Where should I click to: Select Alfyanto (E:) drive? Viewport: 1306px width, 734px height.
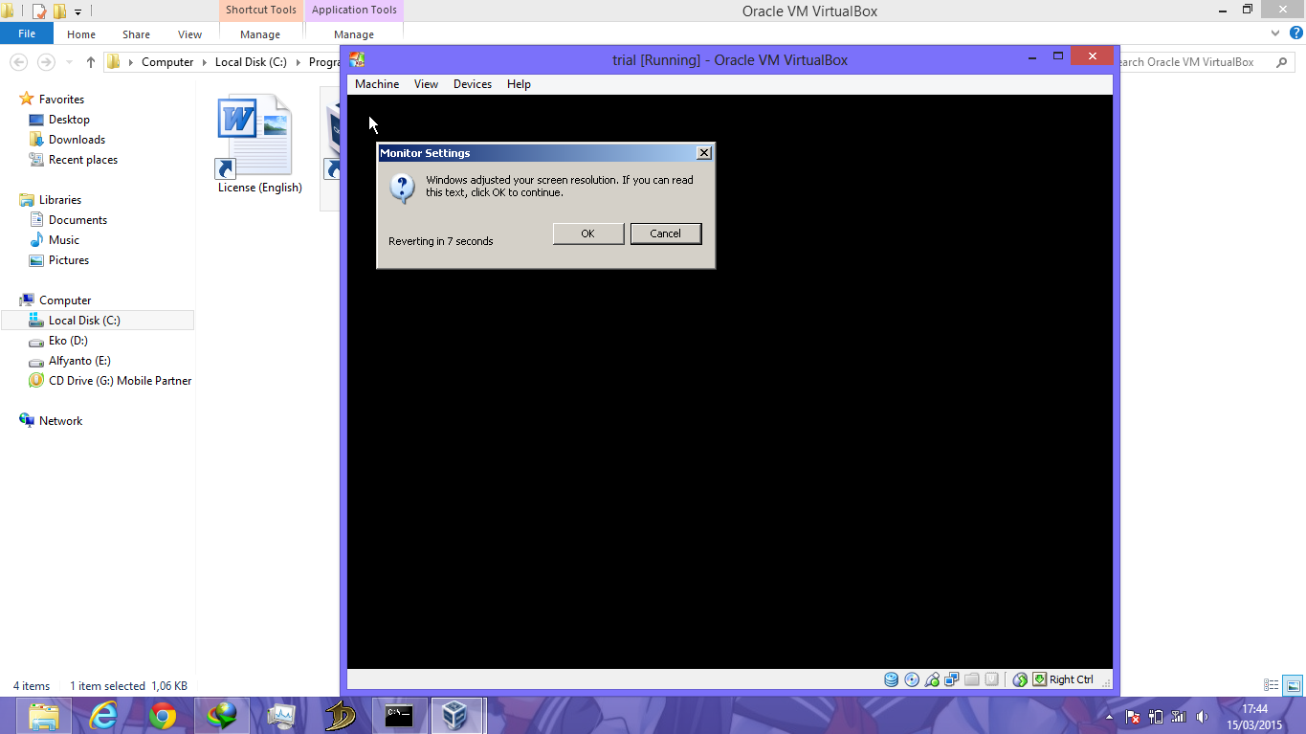pyautogui.click(x=79, y=361)
